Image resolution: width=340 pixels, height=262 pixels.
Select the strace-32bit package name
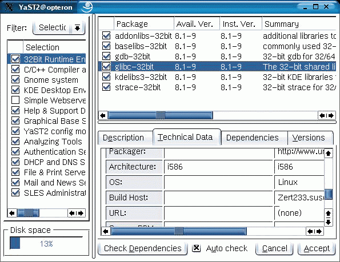138,87
